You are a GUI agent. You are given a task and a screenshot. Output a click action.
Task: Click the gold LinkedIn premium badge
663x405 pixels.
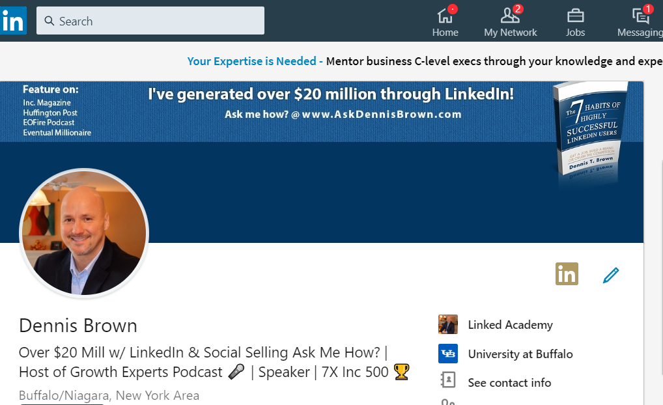pyautogui.click(x=567, y=274)
